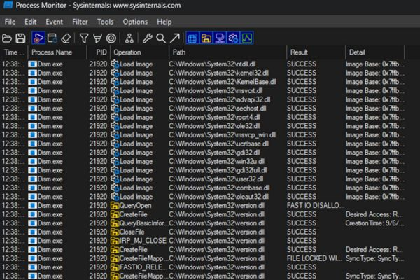Toggle the Autoscroll button
The image size is (420, 280).
coord(52,38)
